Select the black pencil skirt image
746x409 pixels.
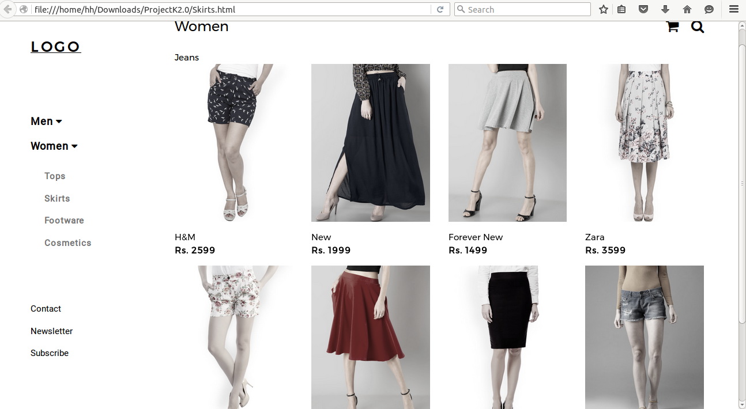pos(507,337)
